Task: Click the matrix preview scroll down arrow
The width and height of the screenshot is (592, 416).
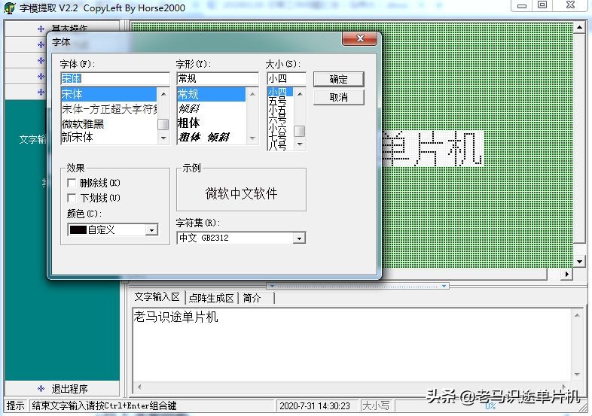Action: 579,261
